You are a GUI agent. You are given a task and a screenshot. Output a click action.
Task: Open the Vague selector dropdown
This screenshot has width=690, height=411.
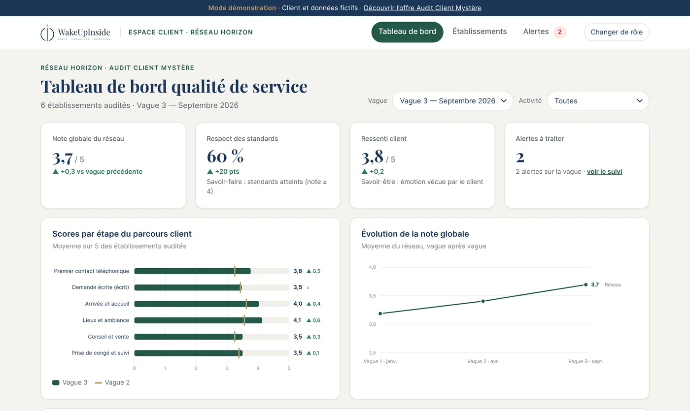(452, 101)
